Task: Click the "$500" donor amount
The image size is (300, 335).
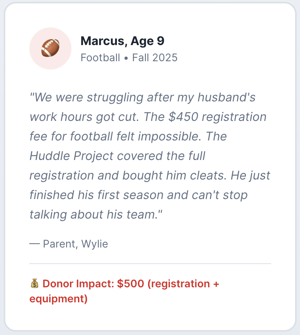Action: pyautogui.click(x=130, y=284)
